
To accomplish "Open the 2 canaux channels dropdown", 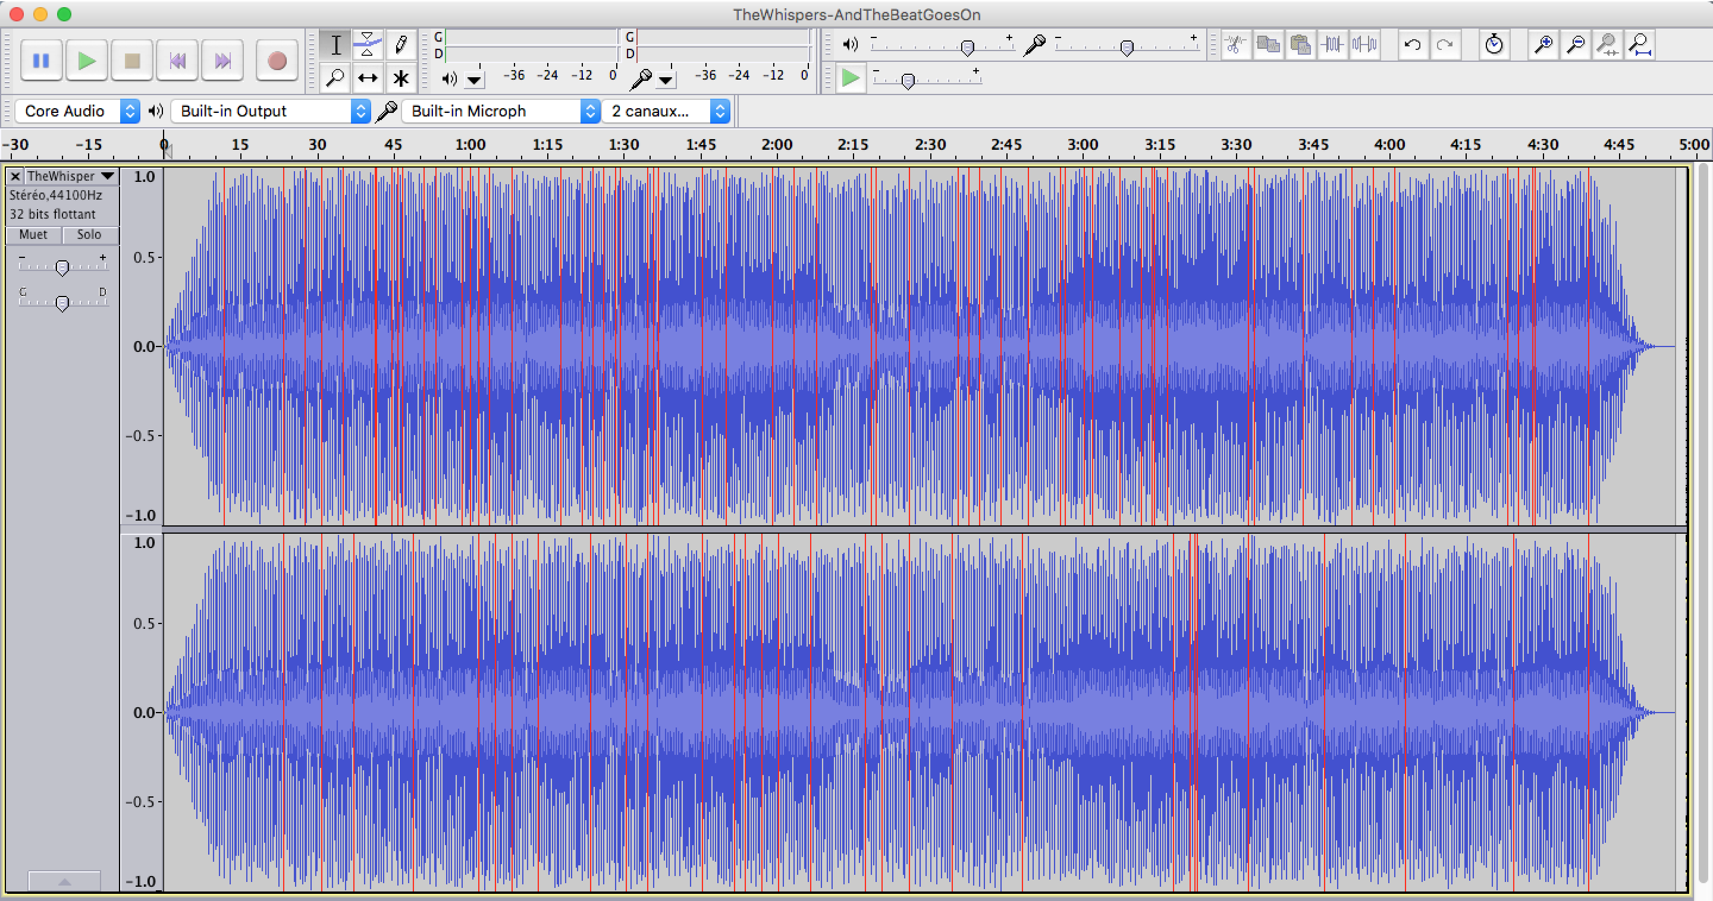I will [666, 111].
